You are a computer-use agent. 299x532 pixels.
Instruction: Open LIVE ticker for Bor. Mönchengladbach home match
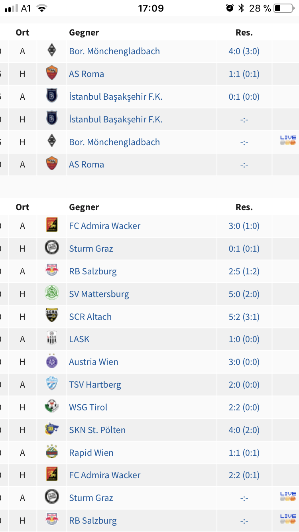point(288,140)
